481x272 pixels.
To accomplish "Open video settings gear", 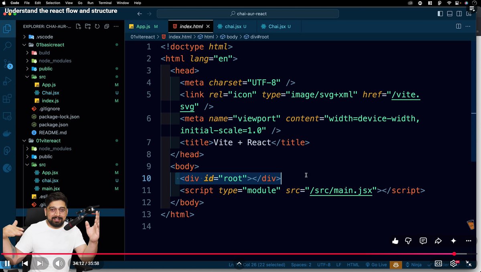I will (454, 263).
